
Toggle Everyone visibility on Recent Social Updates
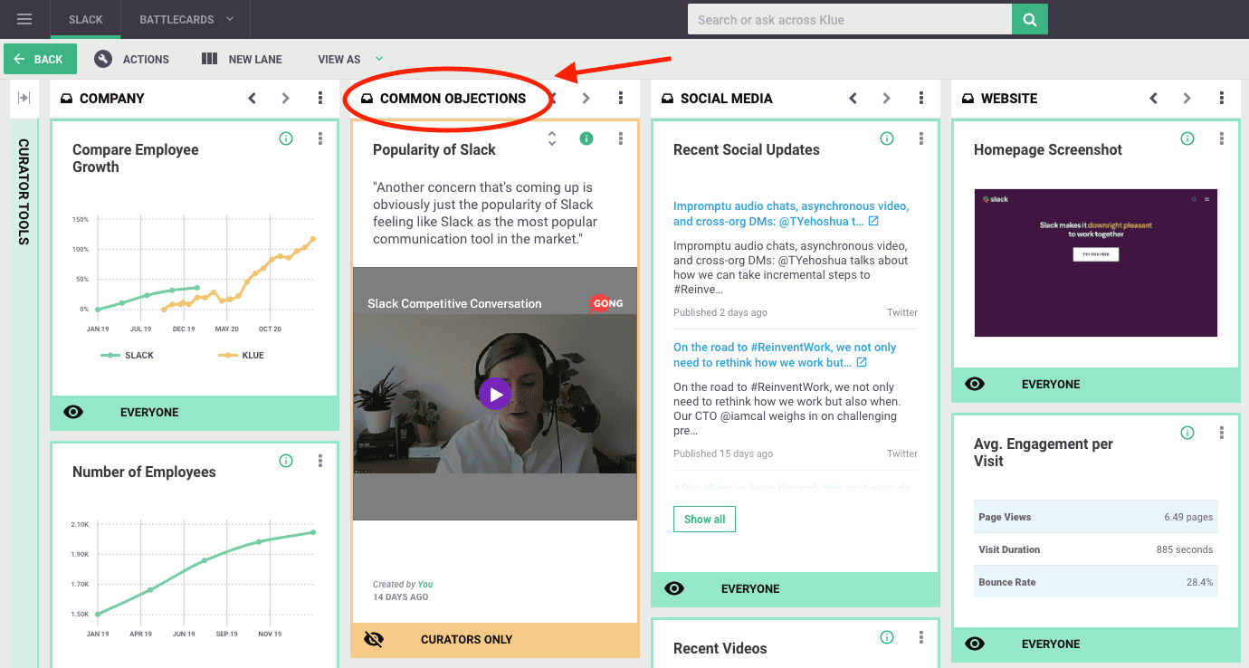point(674,588)
